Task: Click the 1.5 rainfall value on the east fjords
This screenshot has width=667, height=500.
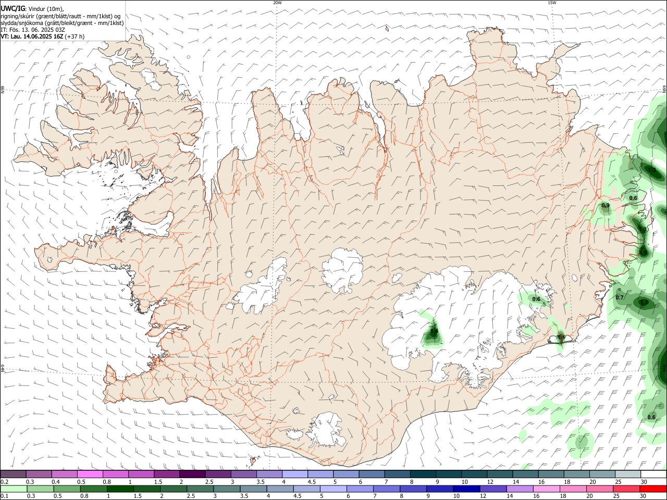Action: tap(644, 253)
